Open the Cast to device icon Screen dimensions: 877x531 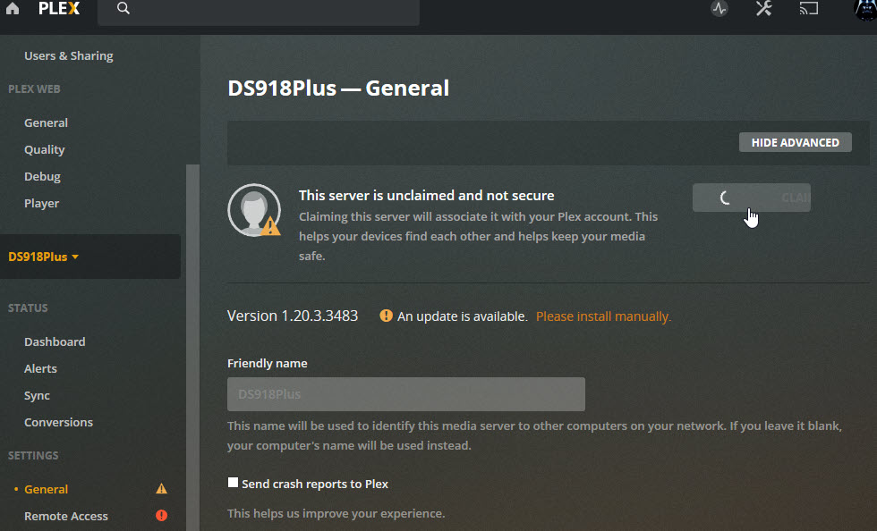click(809, 8)
